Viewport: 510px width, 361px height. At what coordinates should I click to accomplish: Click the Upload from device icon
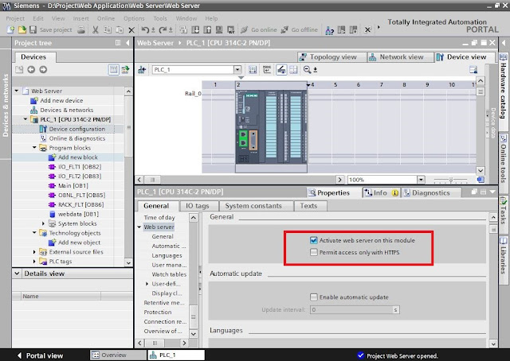207,30
